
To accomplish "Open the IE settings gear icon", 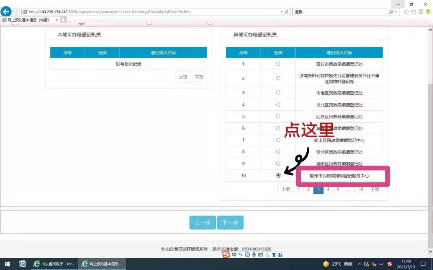I will point(421,12).
